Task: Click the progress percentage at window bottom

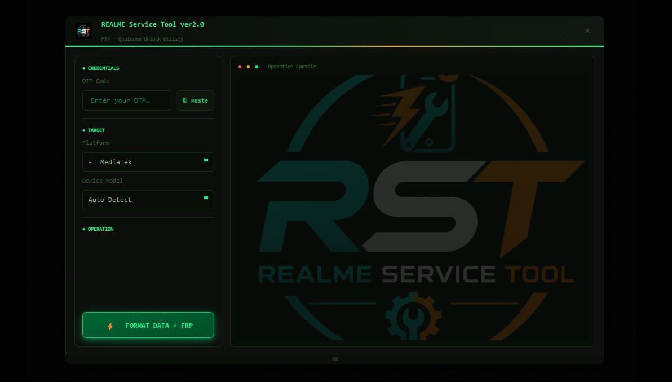Action: pyautogui.click(x=335, y=359)
